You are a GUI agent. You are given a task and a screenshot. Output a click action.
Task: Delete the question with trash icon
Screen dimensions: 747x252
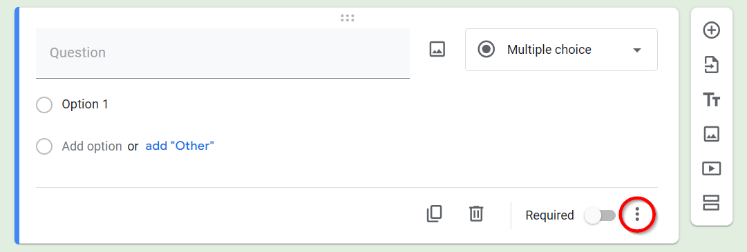click(x=476, y=213)
